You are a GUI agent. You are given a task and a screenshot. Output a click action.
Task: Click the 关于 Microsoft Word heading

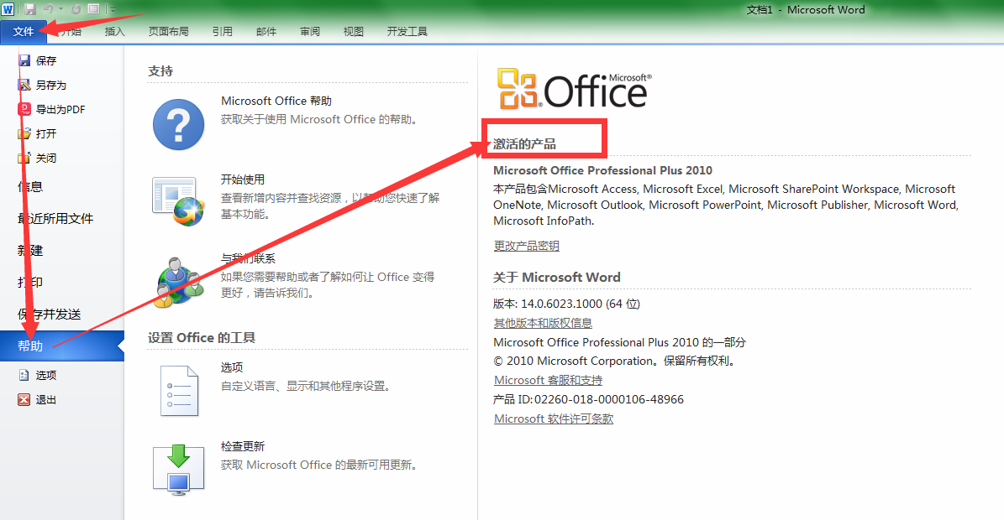coord(557,278)
